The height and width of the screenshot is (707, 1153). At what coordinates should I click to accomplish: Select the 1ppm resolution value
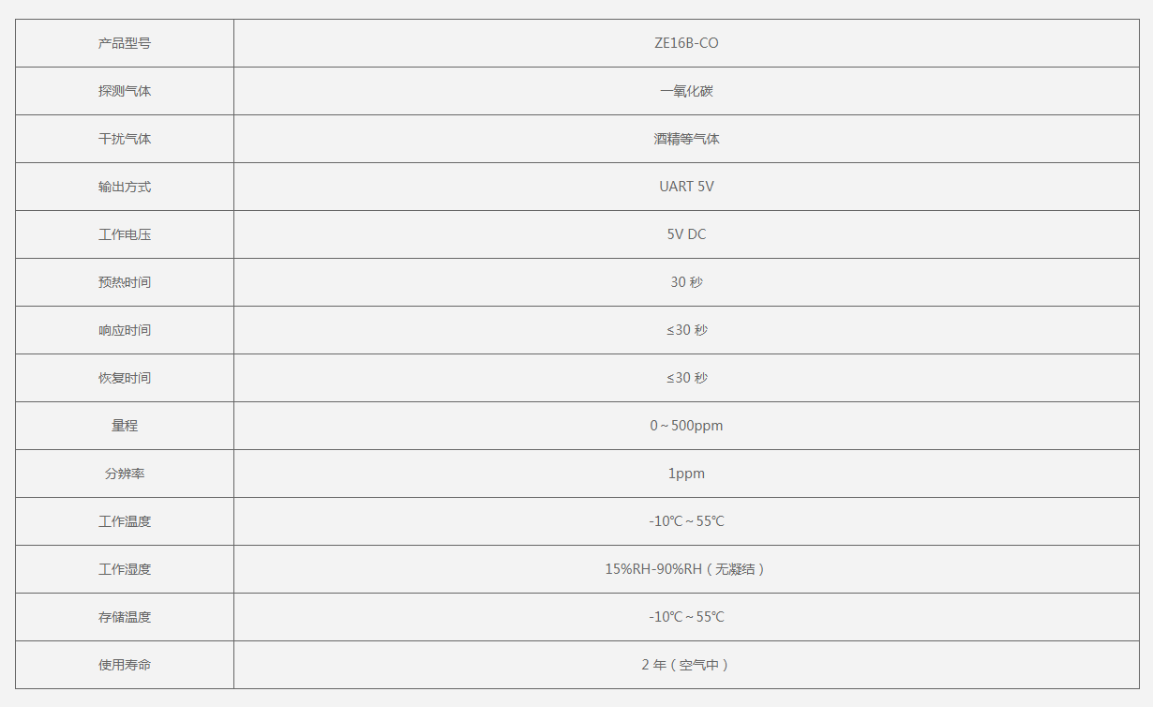tap(686, 474)
